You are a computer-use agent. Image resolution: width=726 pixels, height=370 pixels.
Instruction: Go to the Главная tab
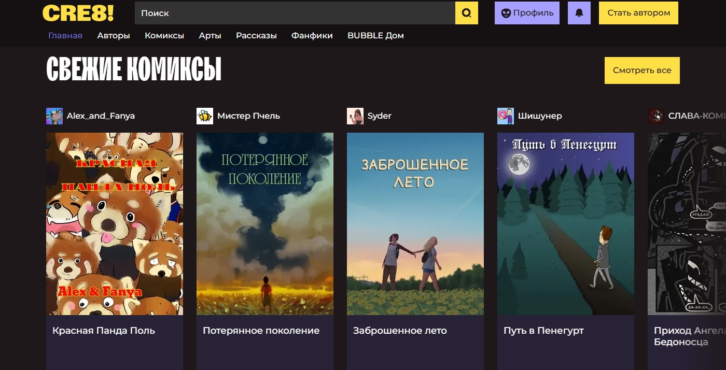(65, 36)
